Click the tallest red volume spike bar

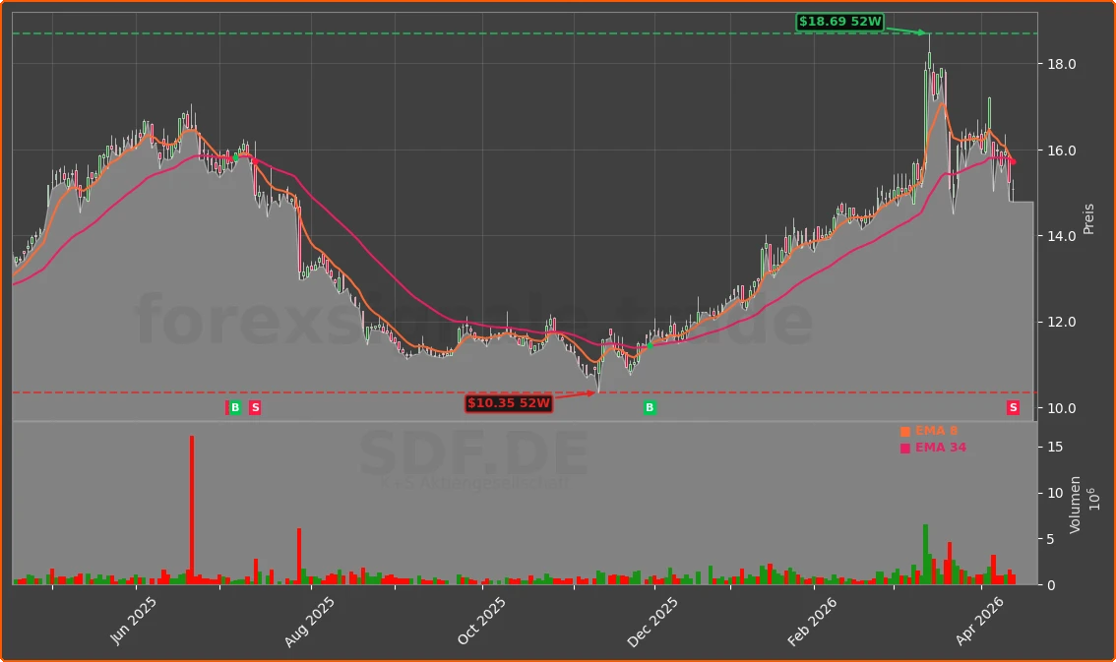[x=193, y=512]
